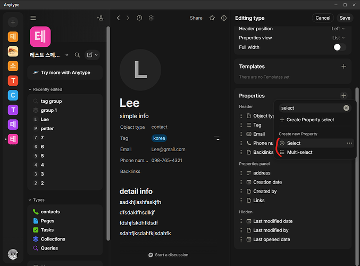The width and height of the screenshot is (360, 266).
Task: Go back with the left arrow icon
Action: coord(118,18)
